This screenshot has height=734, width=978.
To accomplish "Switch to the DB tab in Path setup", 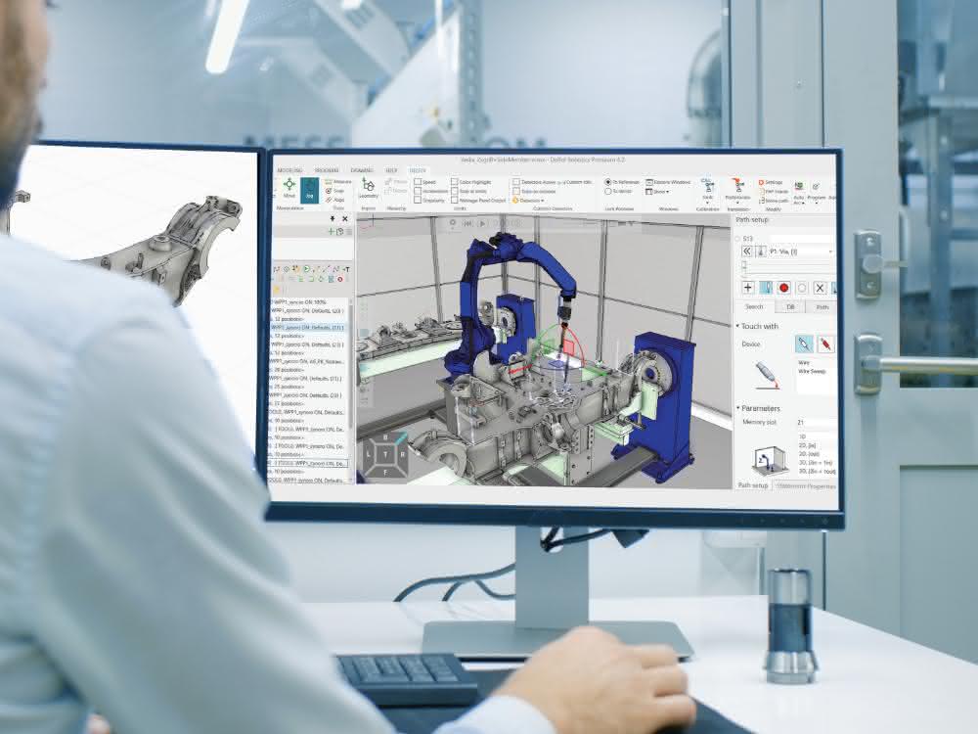I will pyautogui.click(x=790, y=307).
